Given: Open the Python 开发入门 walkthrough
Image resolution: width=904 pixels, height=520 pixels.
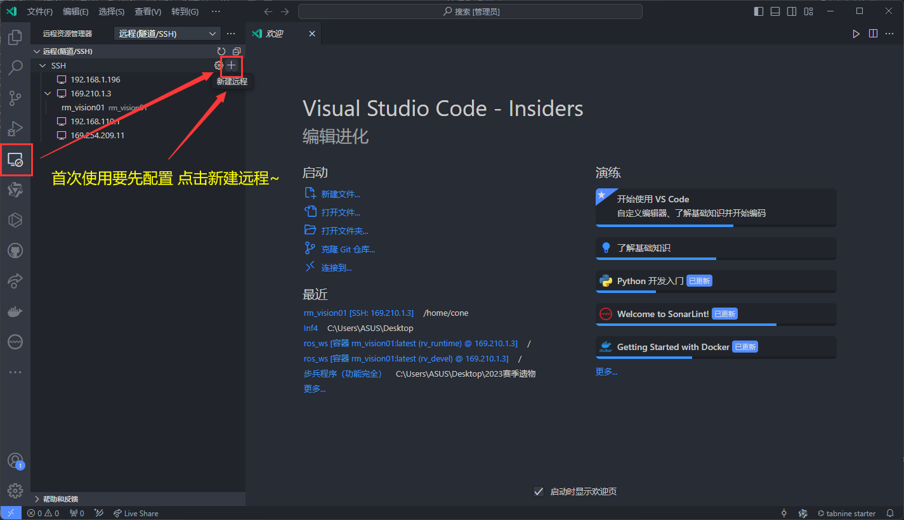Looking at the screenshot, I should (716, 282).
